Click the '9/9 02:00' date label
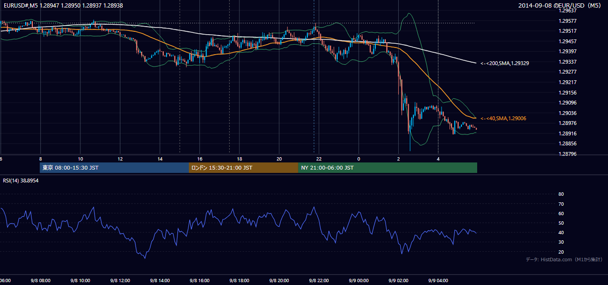 [x=398, y=281]
